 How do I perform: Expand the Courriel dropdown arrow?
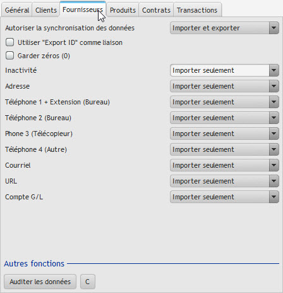coord(274,165)
